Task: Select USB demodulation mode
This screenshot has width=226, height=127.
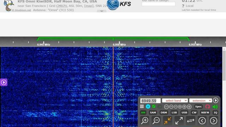Action: click(184, 113)
